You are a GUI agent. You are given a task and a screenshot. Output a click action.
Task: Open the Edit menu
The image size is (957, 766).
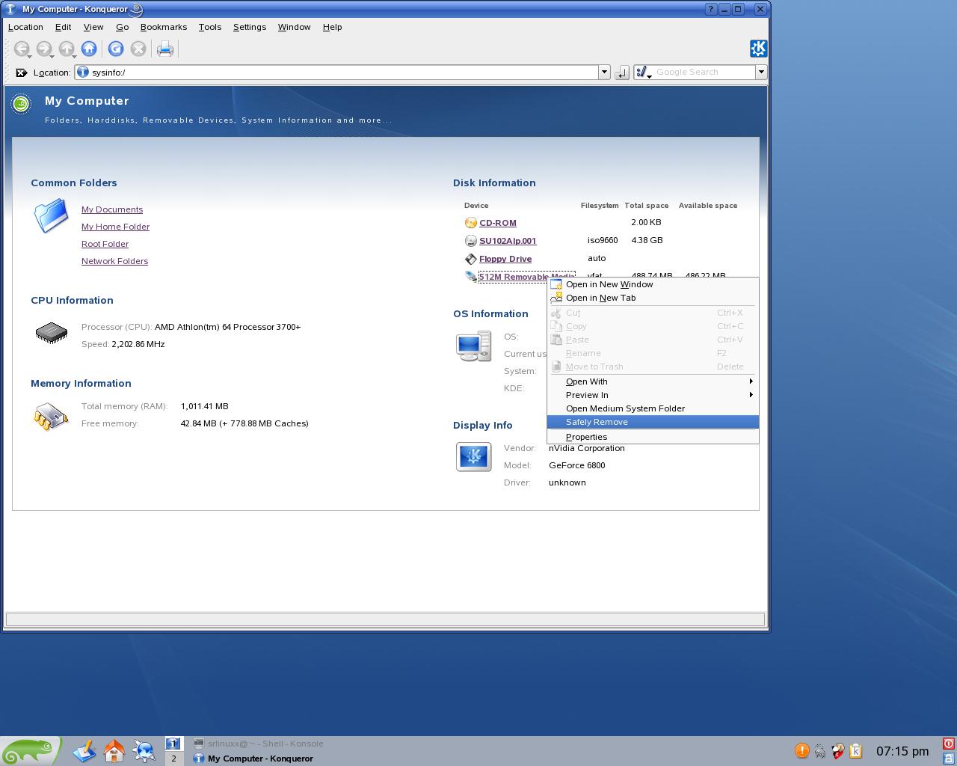tap(63, 27)
